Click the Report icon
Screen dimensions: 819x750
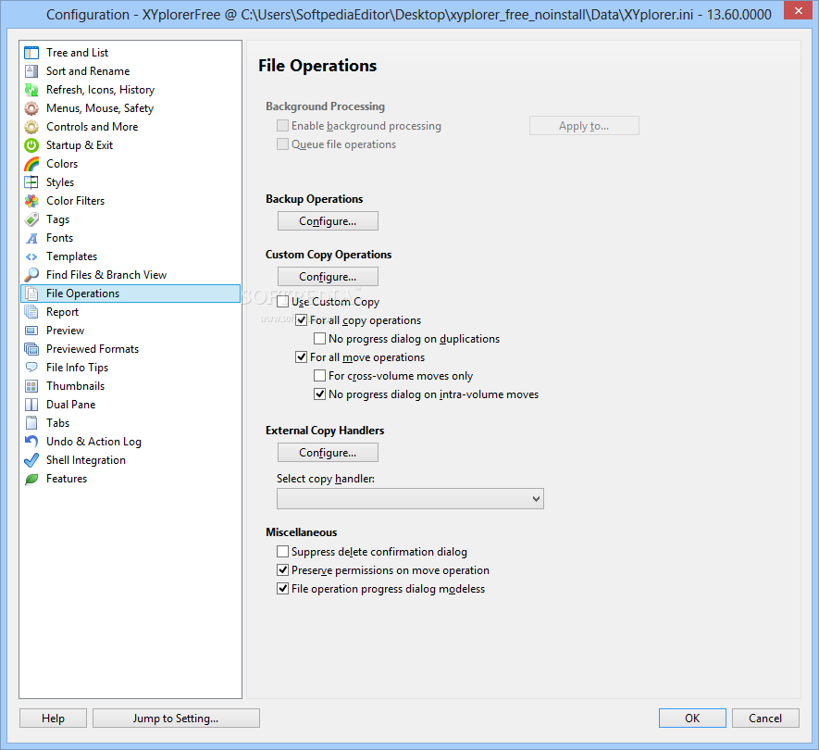pyautogui.click(x=31, y=312)
